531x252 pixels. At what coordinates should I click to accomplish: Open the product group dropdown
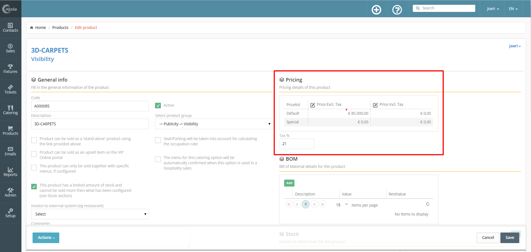tap(214, 124)
